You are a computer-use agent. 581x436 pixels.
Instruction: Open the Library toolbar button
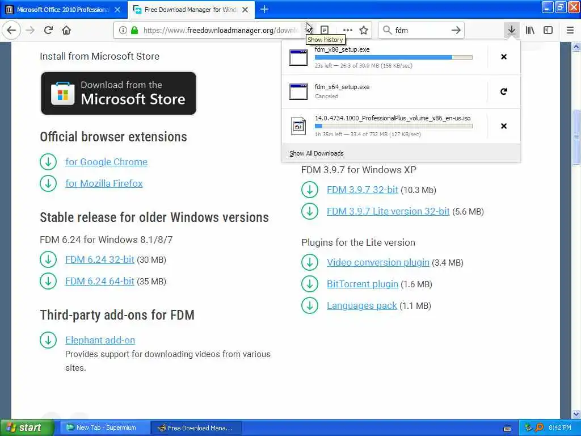point(530,30)
